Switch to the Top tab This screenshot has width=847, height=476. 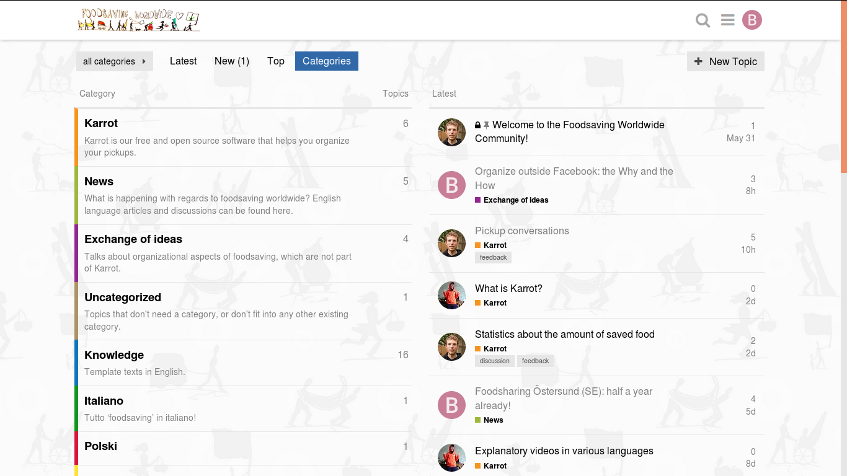pyautogui.click(x=276, y=61)
